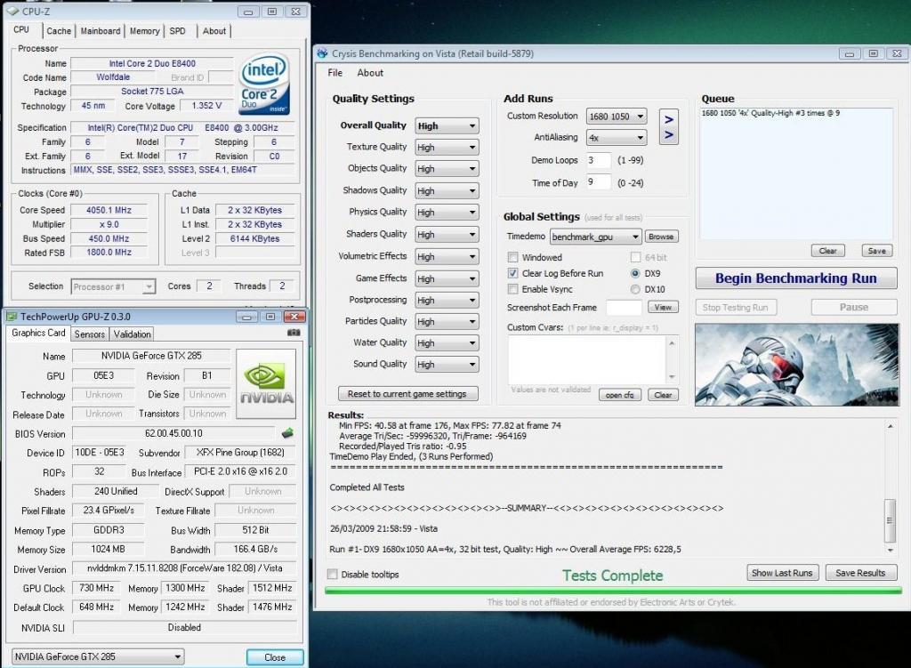
Task: Click the Custom Cvars scrollbar
Action: tap(672, 359)
